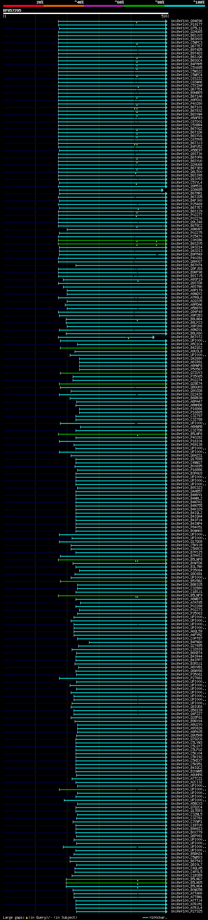The width and height of the screenshot is (208, 920).
Task: Select hit UniRef100_C5X685
Action: [187, 68]
